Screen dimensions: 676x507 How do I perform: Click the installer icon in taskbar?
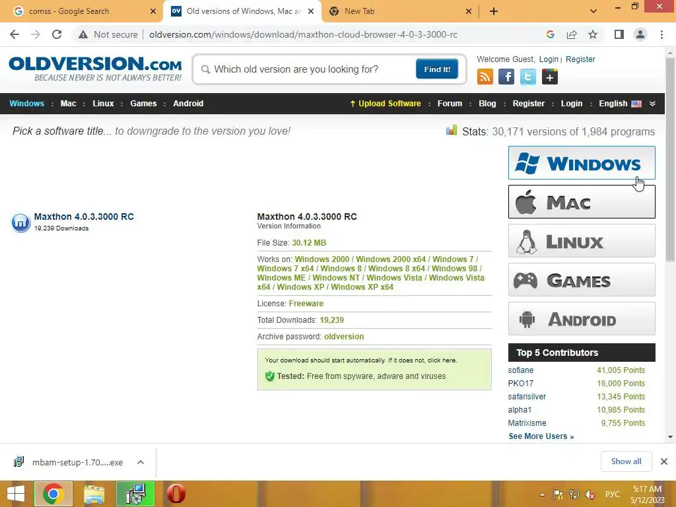pos(135,494)
